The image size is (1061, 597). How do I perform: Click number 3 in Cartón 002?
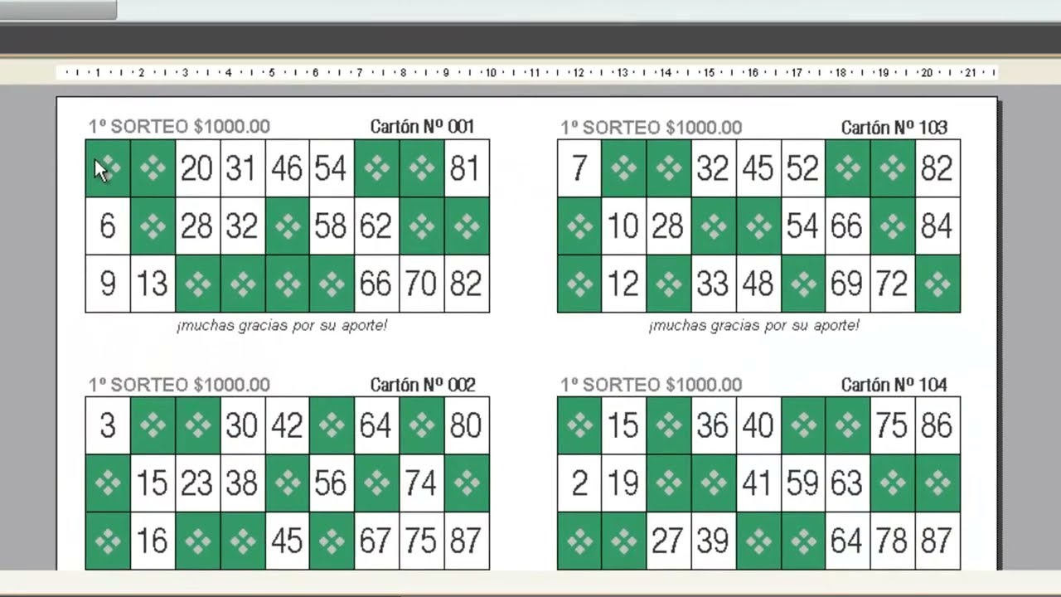point(108,425)
